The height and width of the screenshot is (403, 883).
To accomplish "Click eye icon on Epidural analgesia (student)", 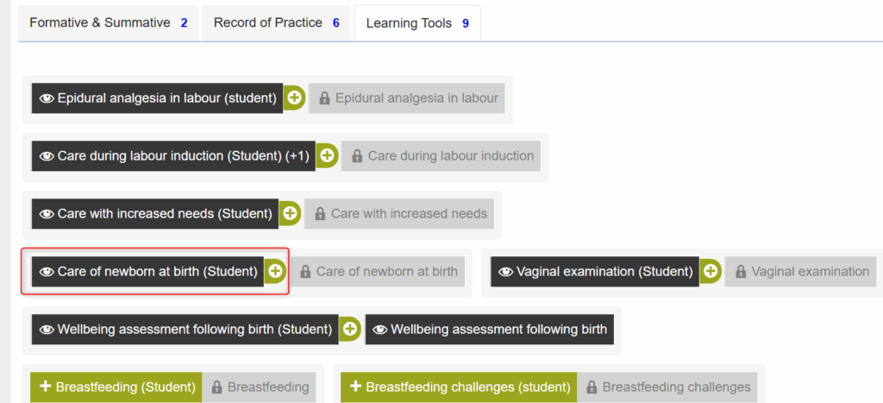I will click(x=47, y=98).
